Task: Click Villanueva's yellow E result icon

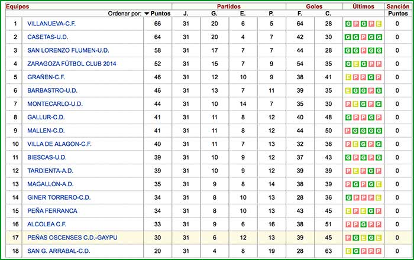Action: click(x=379, y=24)
